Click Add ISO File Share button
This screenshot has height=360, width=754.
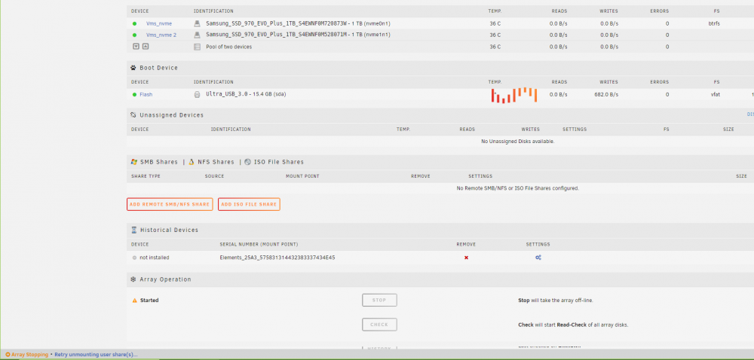(249, 205)
